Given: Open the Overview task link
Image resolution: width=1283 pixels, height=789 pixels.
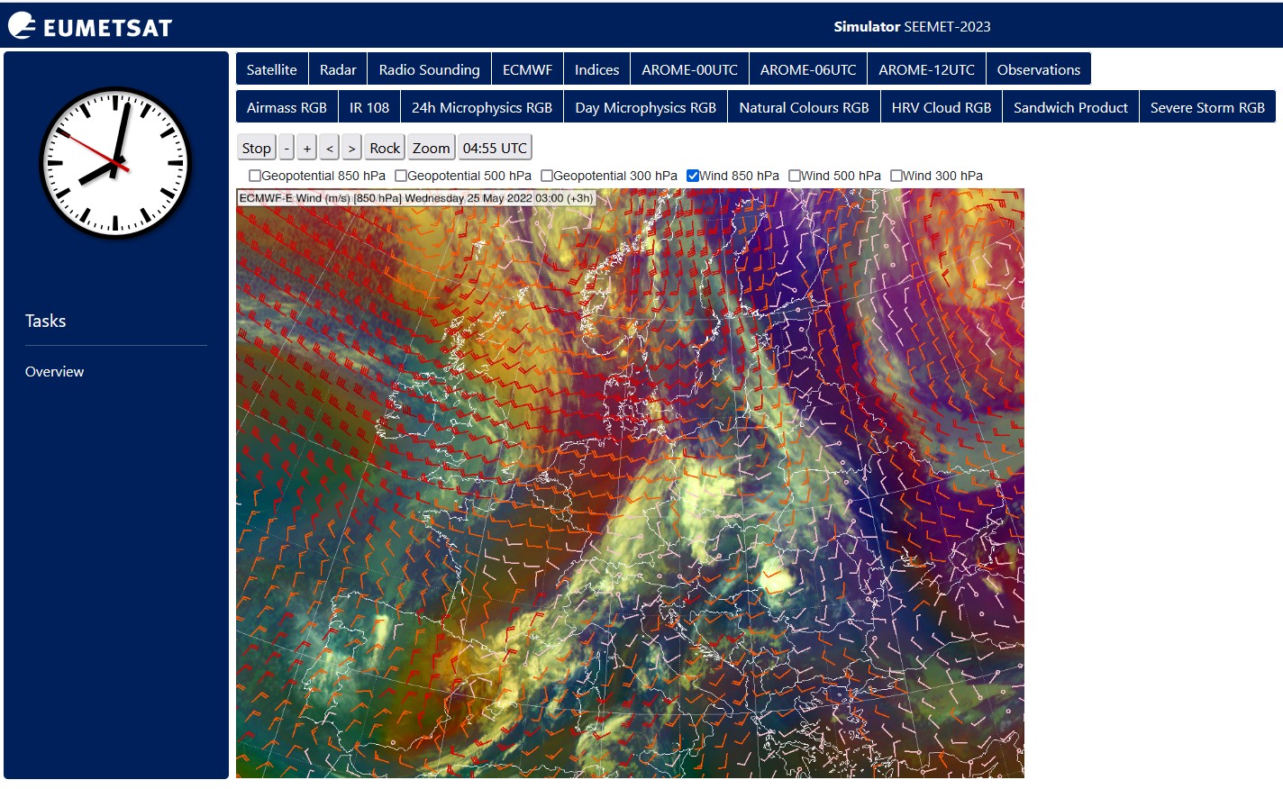Looking at the screenshot, I should click(x=54, y=371).
